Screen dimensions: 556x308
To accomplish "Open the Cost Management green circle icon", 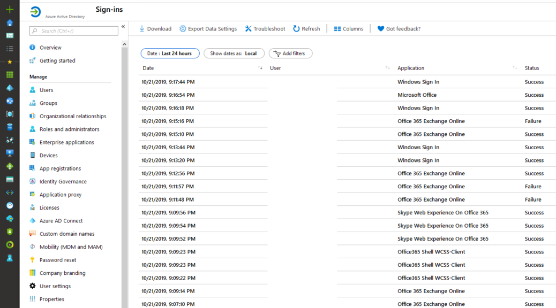I will pyautogui.click(x=10, y=244).
